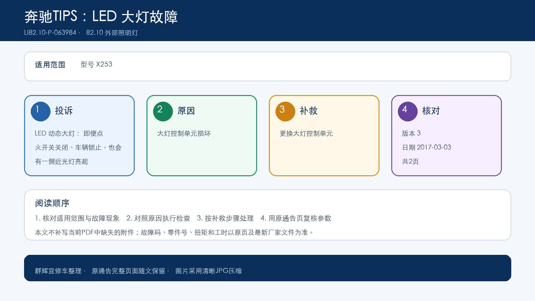Click the 投诉 card heading

coord(64,111)
